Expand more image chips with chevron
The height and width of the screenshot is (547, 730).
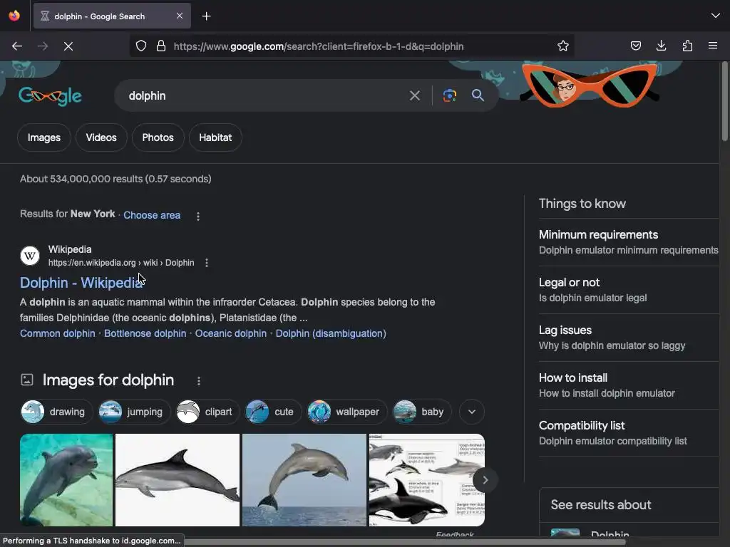click(x=472, y=412)
